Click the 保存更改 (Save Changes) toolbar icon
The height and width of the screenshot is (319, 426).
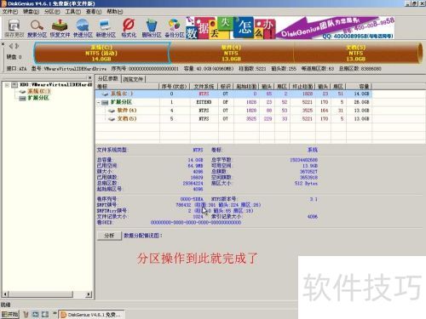pos(14,28)
